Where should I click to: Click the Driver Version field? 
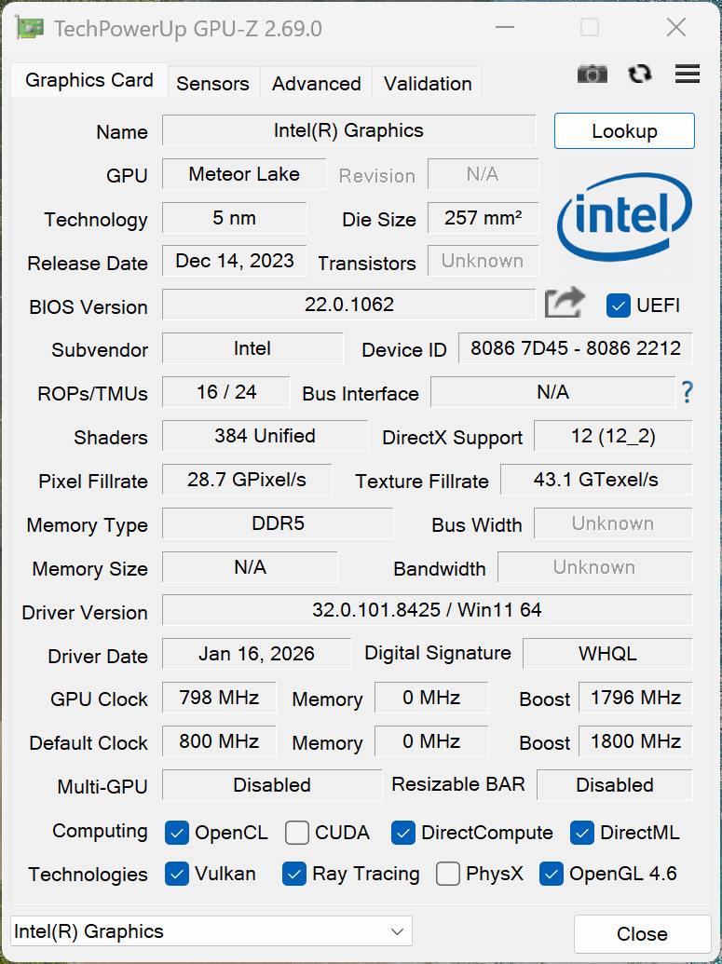[x=427, y=611]
